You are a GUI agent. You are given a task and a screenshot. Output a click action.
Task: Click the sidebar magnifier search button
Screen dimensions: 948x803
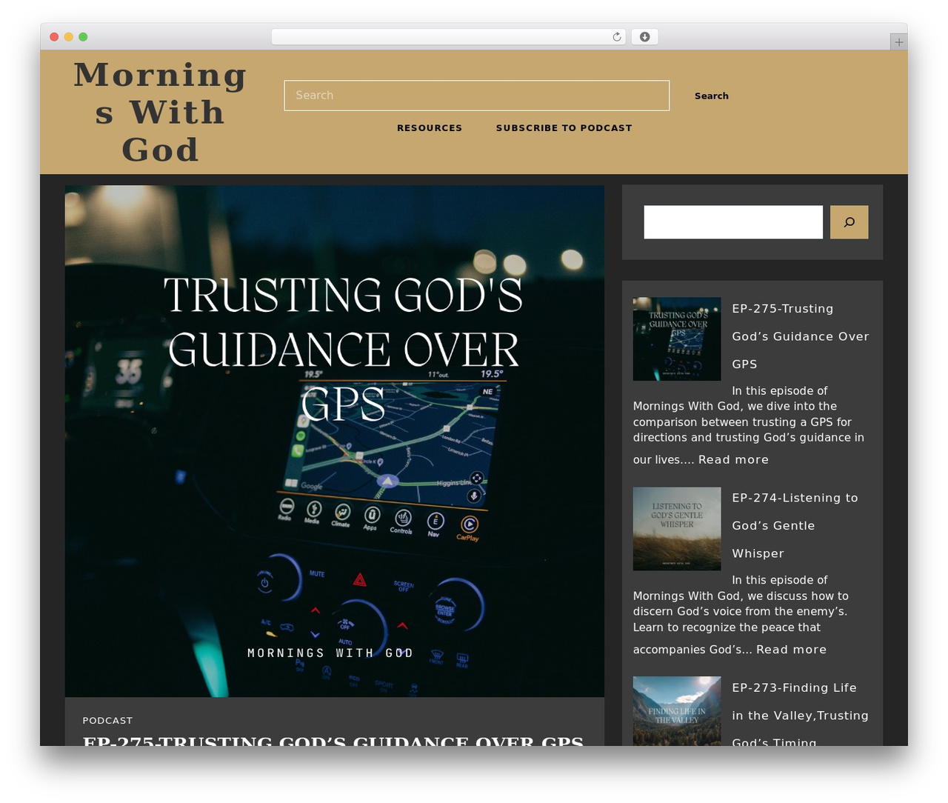pos(849,222)
